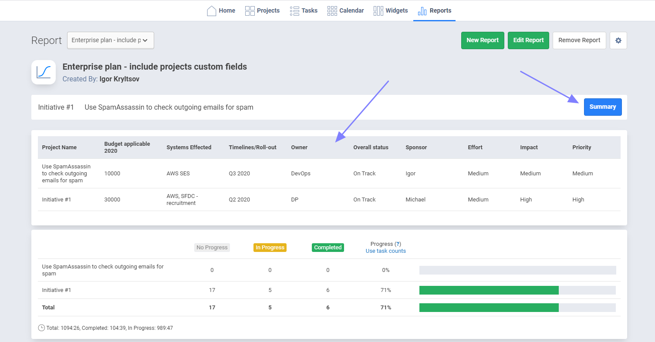Click the Total progress bar
This screenshot has width=655, height=342.
(517, 308)
